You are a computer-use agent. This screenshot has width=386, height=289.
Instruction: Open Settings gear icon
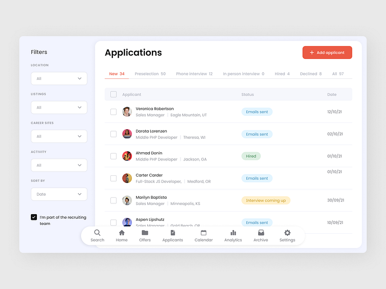click(287, 233)
